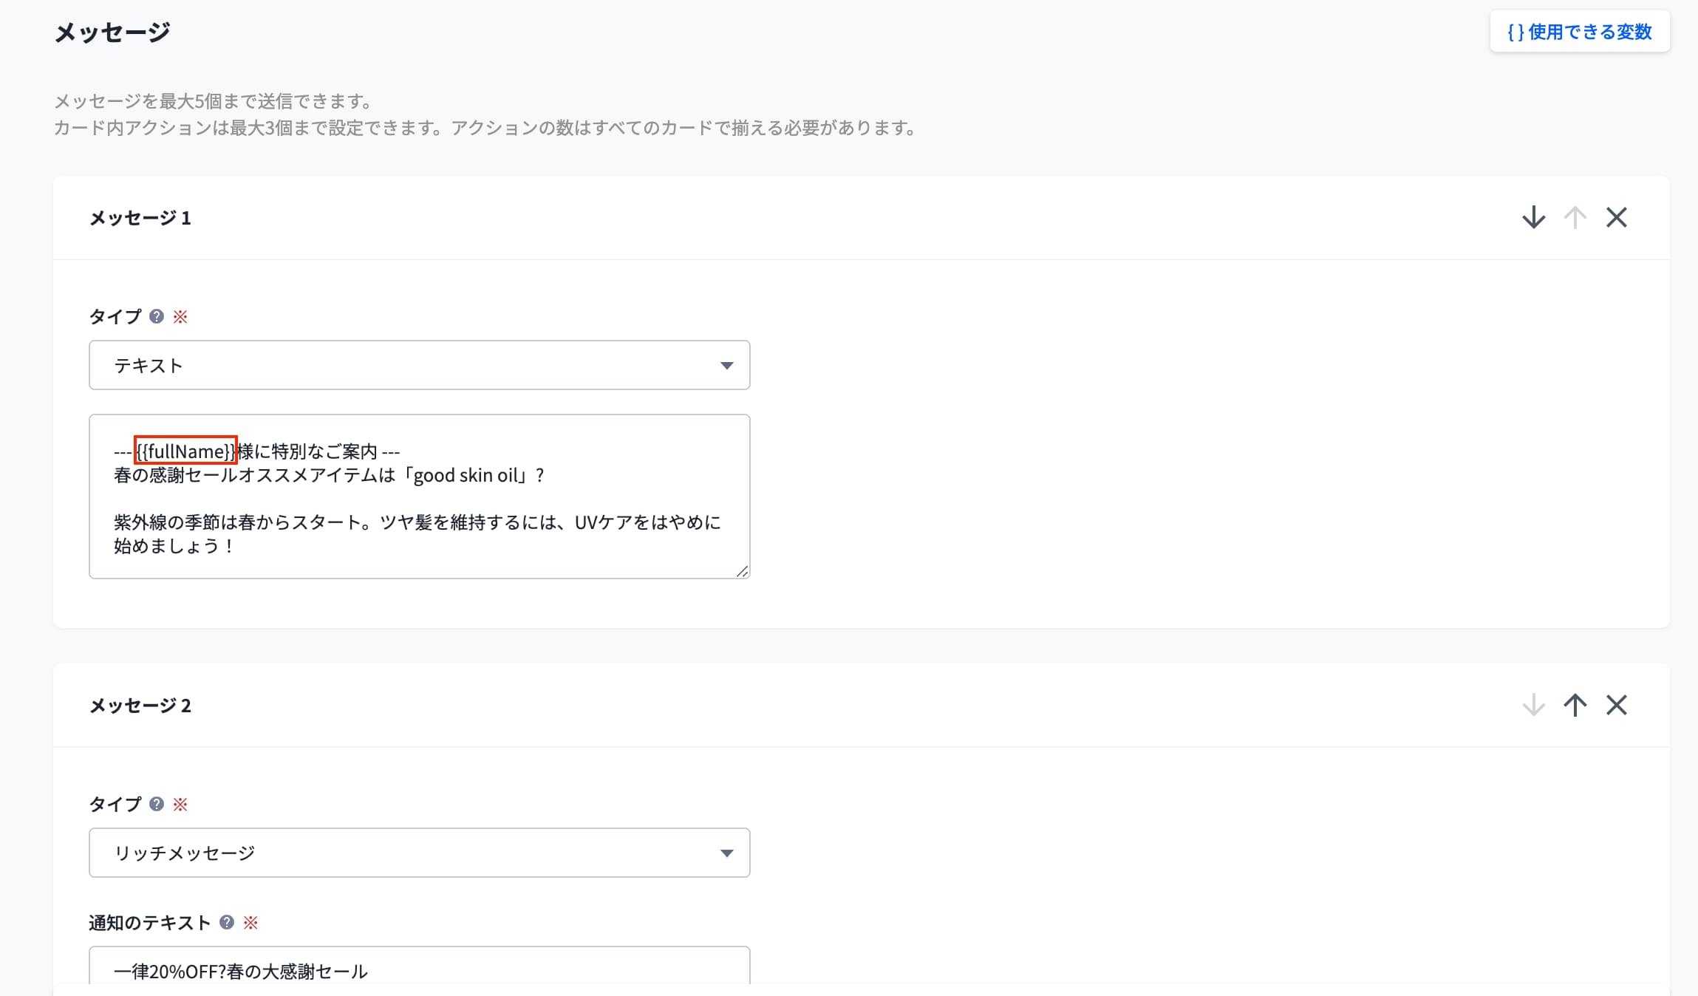Screen dimensions: 1698x996
Task: Click dropdown arrow of リッチメッセージ selector
Action: pos(726,853)
